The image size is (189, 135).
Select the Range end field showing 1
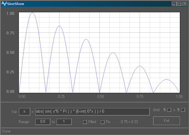click(64, 121)
